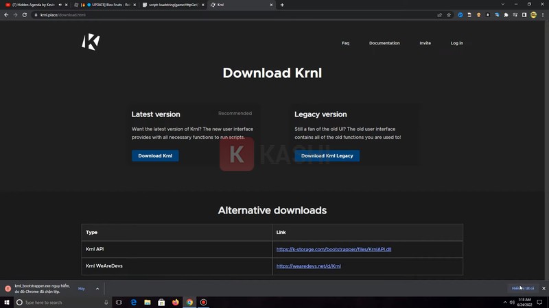Click the Krnl WeAreDevs table cell

click(177, 266)
